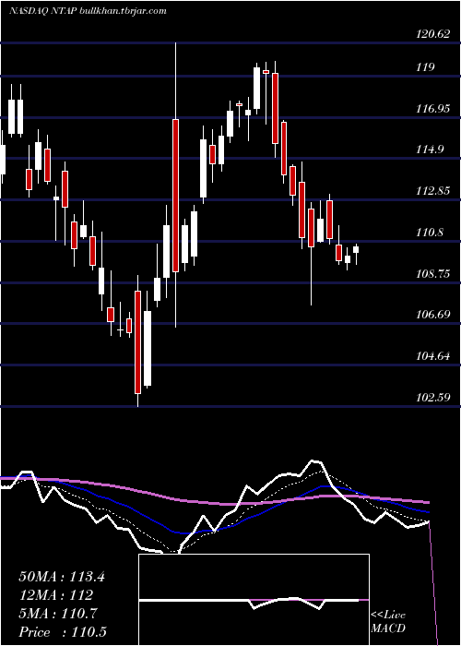Screen dimensions: 461x646
Task: Click the 102.59 price axis label
Action: (432, 398)
